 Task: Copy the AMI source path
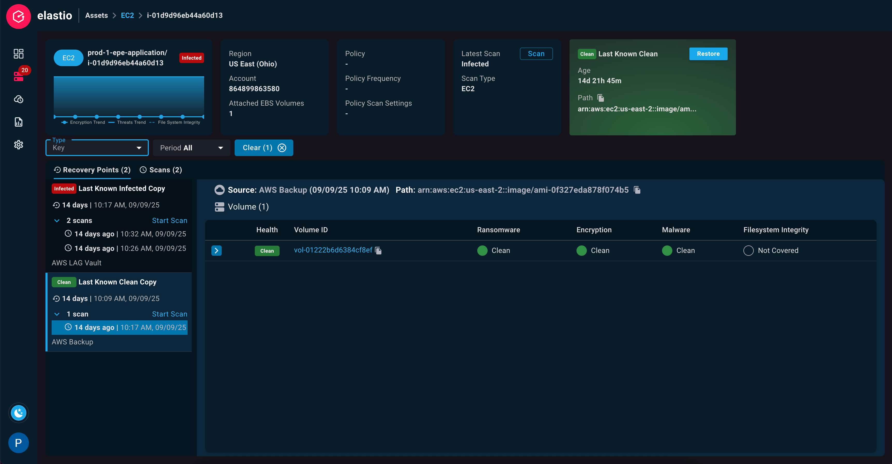pos(637,190)
